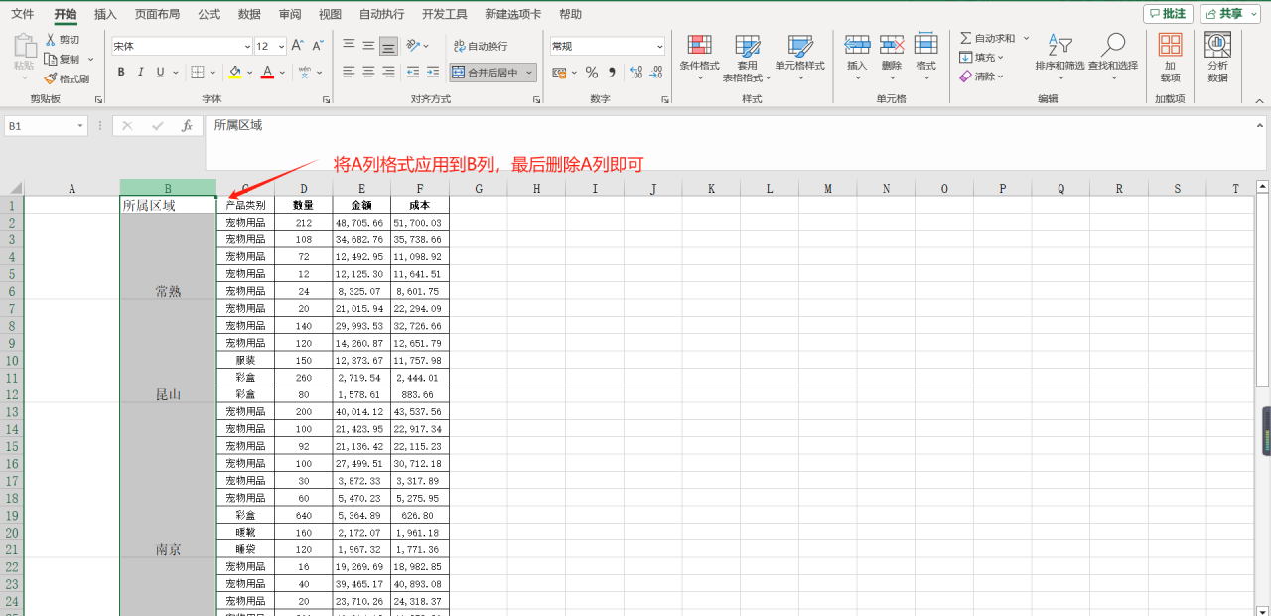Toggle Merge and Center (合并后居中)
Screen dimensions: 1271x616
pos(486,72)
